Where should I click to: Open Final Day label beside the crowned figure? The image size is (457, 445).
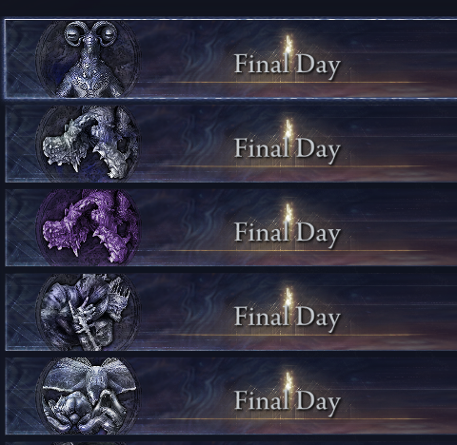(288, 318)
